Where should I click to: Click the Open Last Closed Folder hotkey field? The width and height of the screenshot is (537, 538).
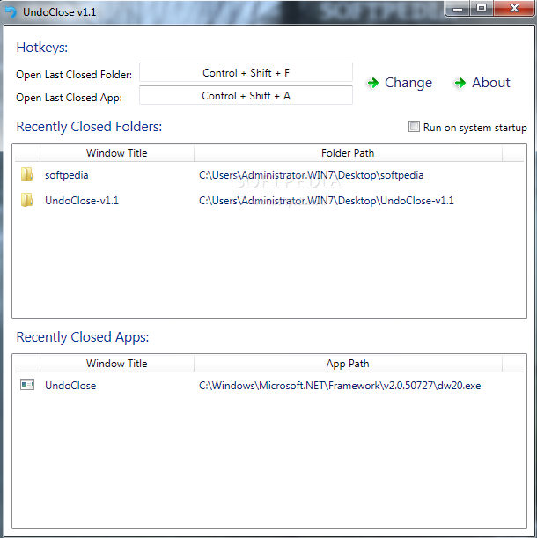[x=246, y=72]
